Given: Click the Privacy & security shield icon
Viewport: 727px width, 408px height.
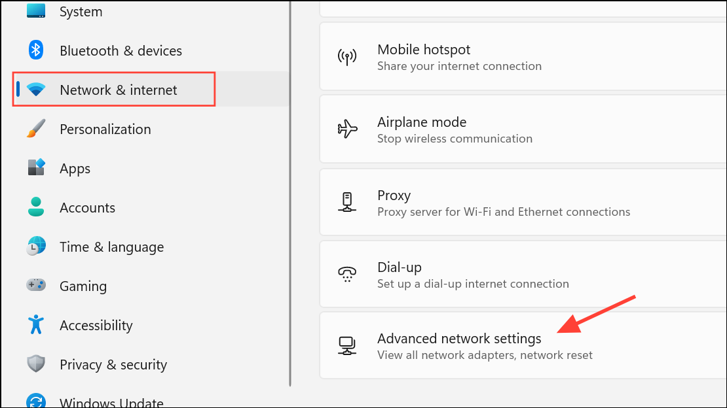Looking at the screenshot, I should tap(36, 364).
